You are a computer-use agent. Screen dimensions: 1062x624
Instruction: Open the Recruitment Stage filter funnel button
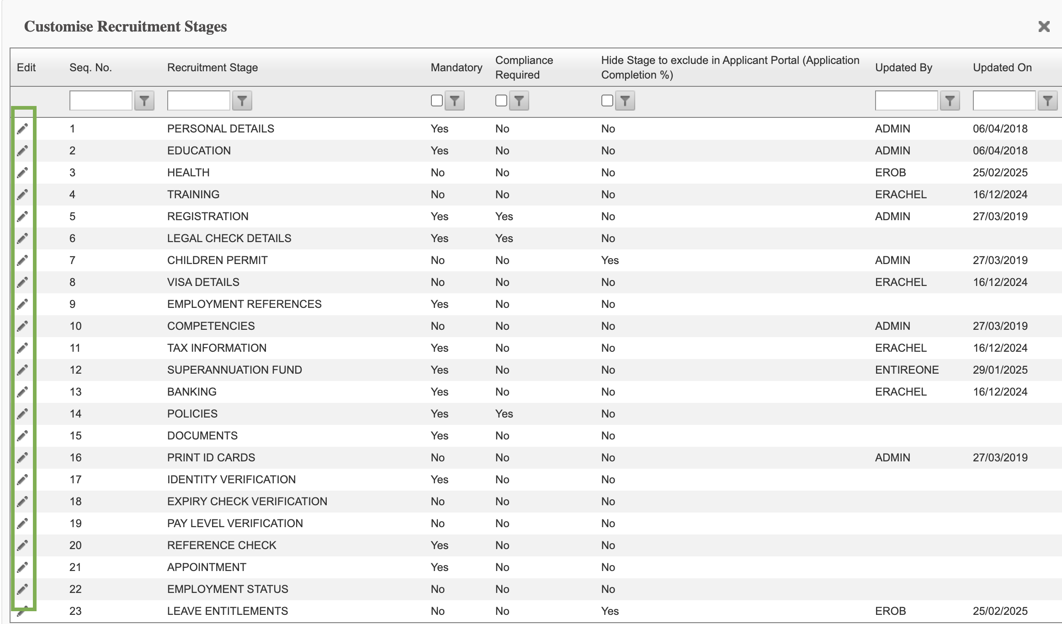[242, 100]
